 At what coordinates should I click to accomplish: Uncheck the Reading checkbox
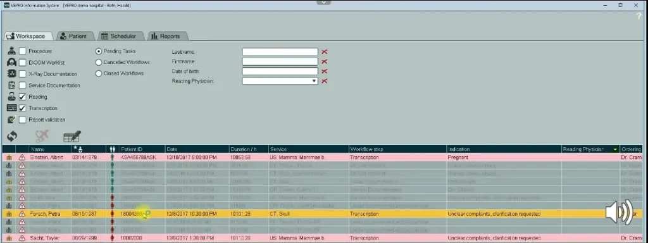[22, 97]
